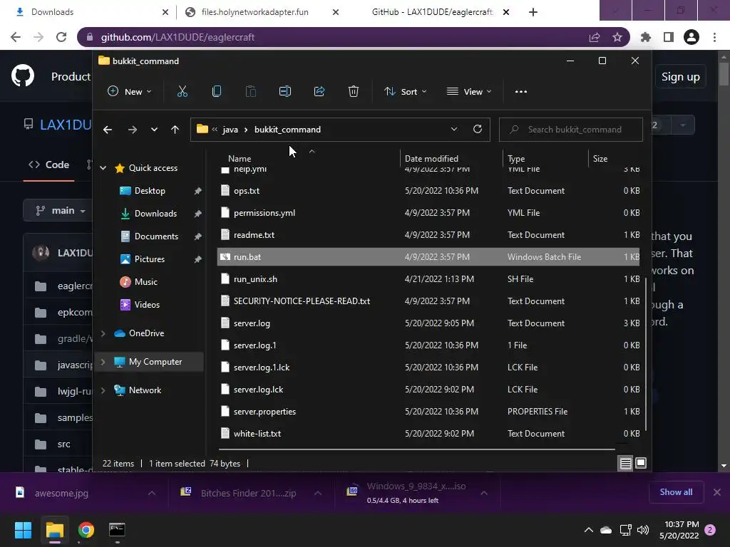Click the Delete trash icon in Explorer toolbar
The height and width of the screenshot is (547, 730).
[354, 92]
